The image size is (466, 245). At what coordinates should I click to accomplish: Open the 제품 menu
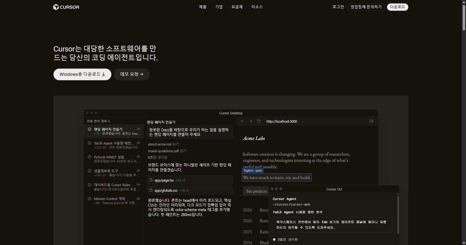pos(202,7)
